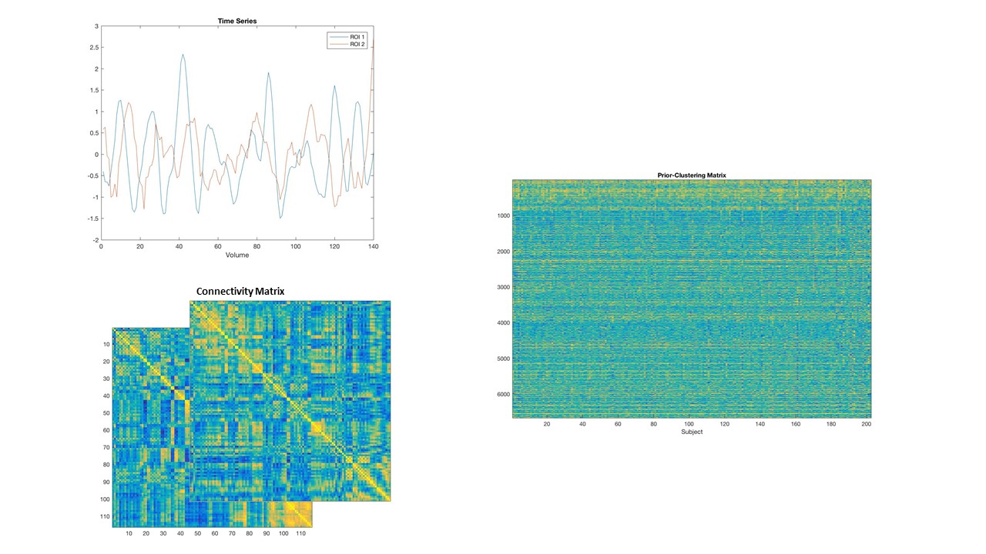Viewport: 986px width, 554px height.
Task: Select the Time Series plot title
Action: 237,21
